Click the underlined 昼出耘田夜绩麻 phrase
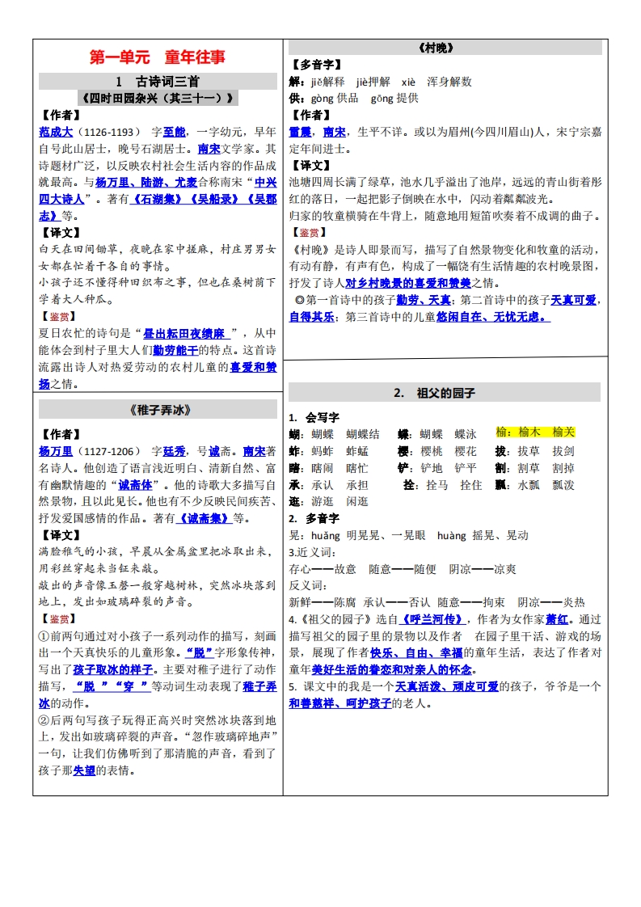 [185, 334]
